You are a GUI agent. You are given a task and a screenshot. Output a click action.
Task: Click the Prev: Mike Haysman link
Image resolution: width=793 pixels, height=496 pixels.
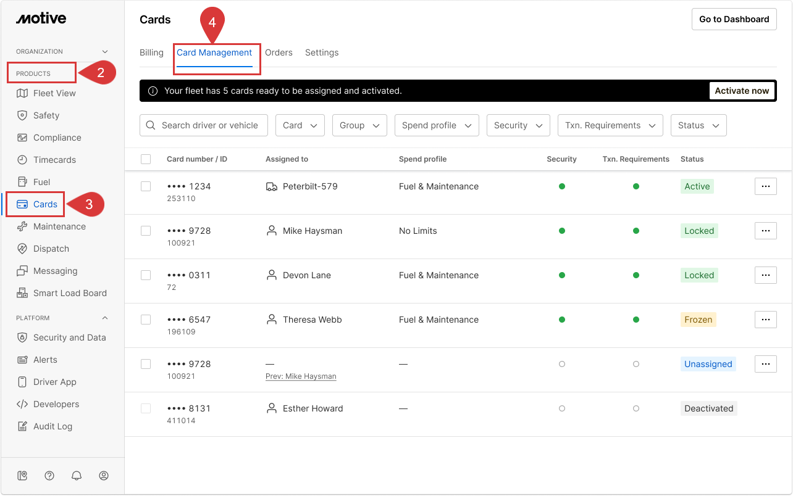point(301,376)
